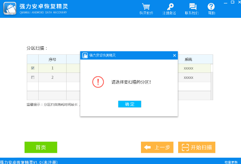Open the 购买软件 shopping cart icon
The height and width of the screenshot is (164, 241).
tap(146, 9)
